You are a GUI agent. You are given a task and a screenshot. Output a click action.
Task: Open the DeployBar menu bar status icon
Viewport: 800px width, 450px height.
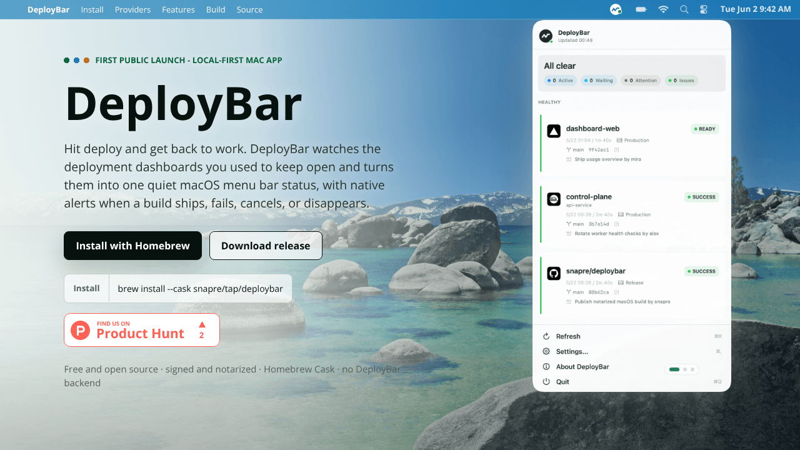coord(616,9)
